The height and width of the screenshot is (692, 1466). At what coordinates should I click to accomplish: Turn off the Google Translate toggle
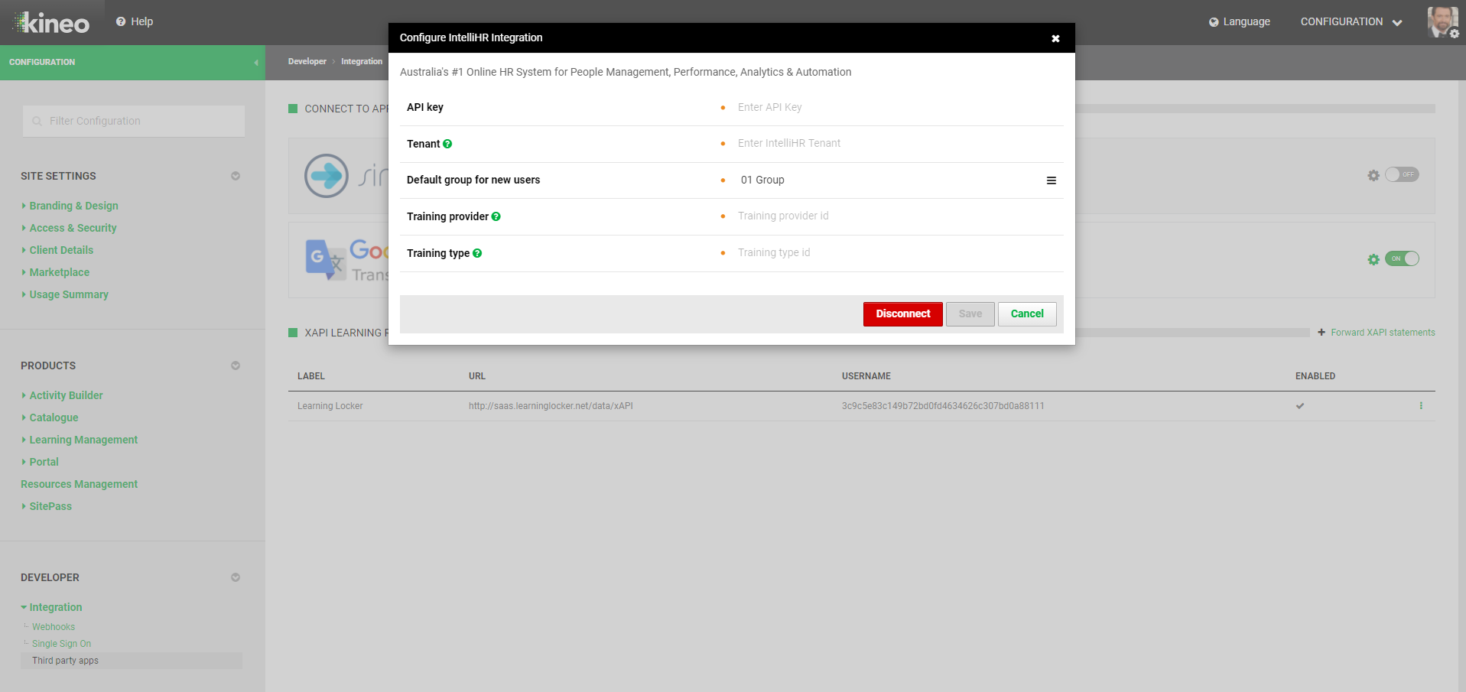(1402, 258)
